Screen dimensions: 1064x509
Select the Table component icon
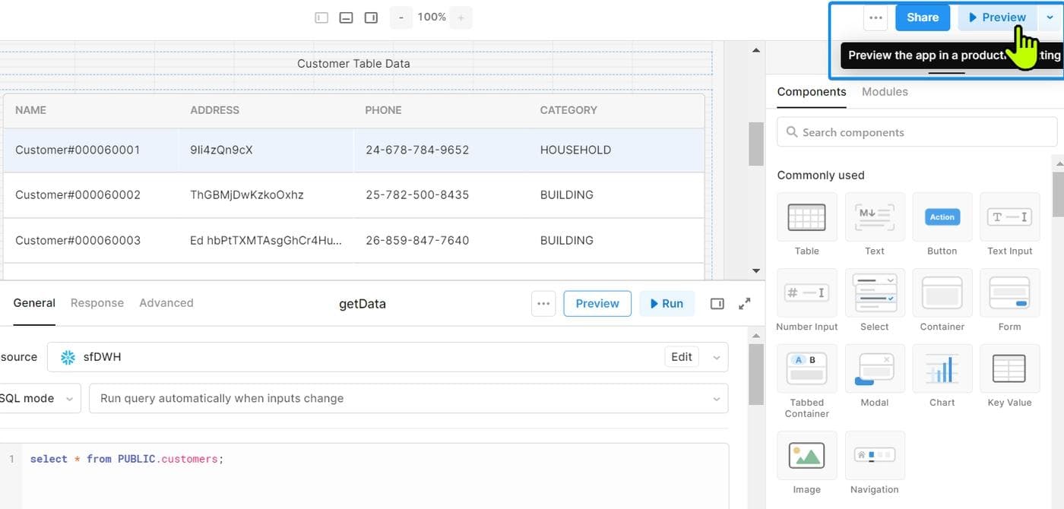pos(806,217)
